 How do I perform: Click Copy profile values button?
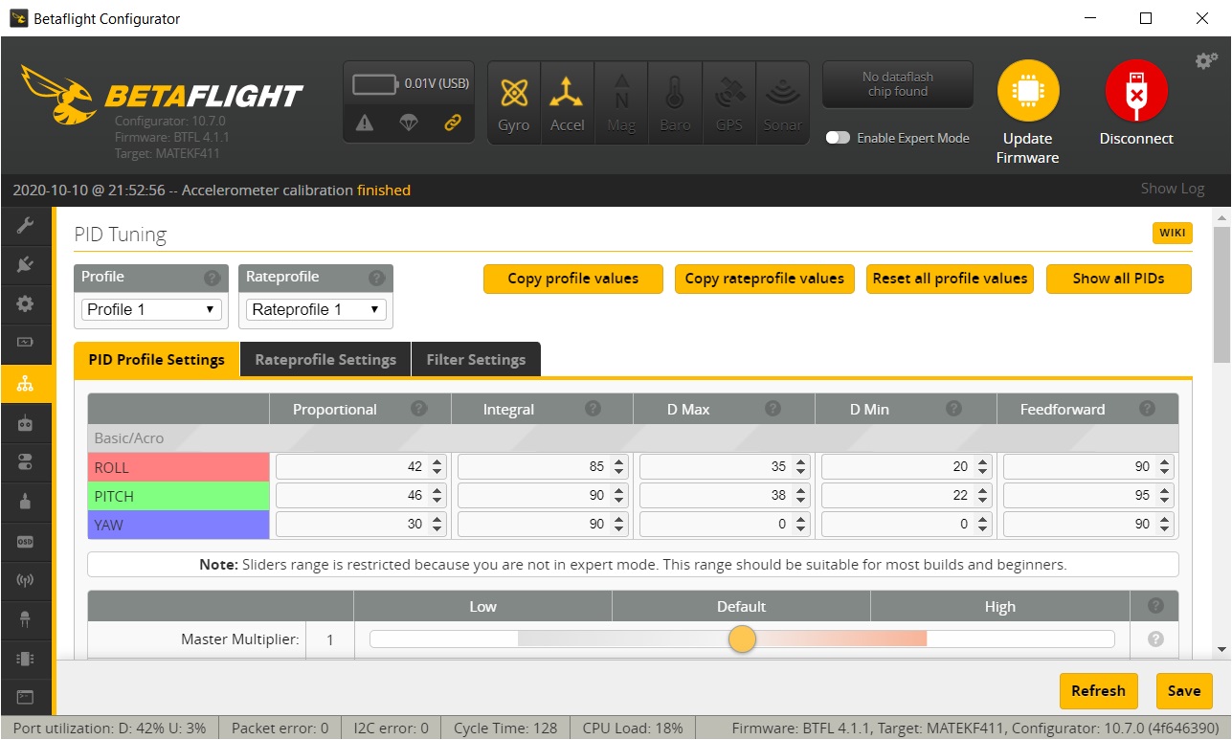click(x=573, y=279)
